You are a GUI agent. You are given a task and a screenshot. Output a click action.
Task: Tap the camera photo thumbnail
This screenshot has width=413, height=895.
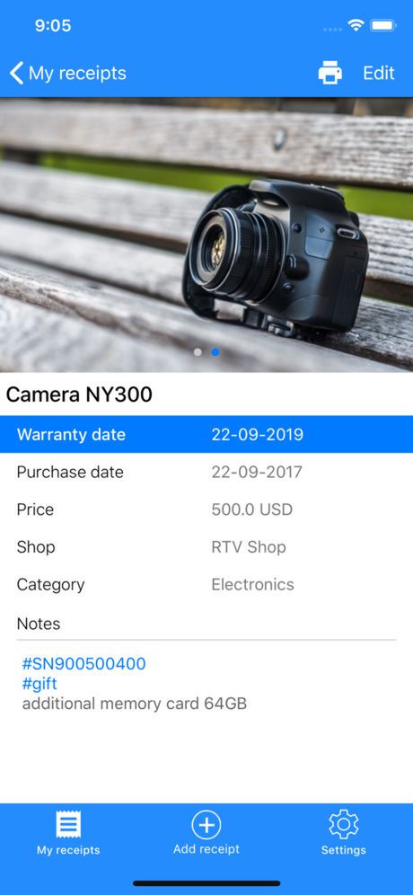click(x=206, y=235)
